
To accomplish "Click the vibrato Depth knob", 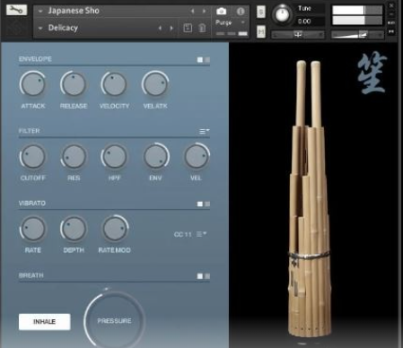I will pyautogui.click(x=74, y=229).
